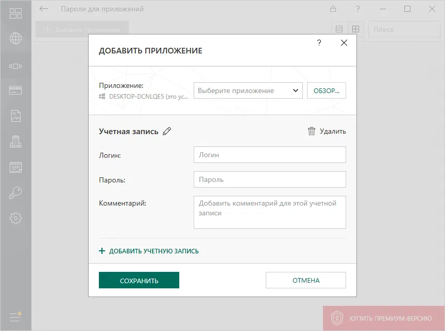Click the pencil icon beside Учетная запись
This screenshot has width=445, height=331.
click(166, 131)
